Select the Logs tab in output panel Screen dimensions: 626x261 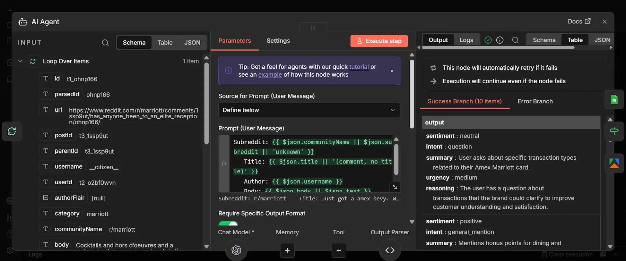coord(466,40)
